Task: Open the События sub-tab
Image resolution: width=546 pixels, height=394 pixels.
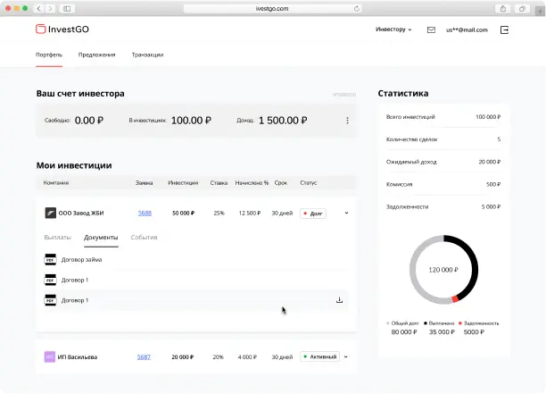Action: pos(145,237)
